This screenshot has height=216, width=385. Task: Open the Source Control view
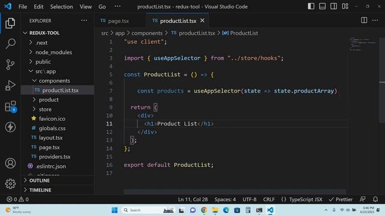[x=10, y=65]
